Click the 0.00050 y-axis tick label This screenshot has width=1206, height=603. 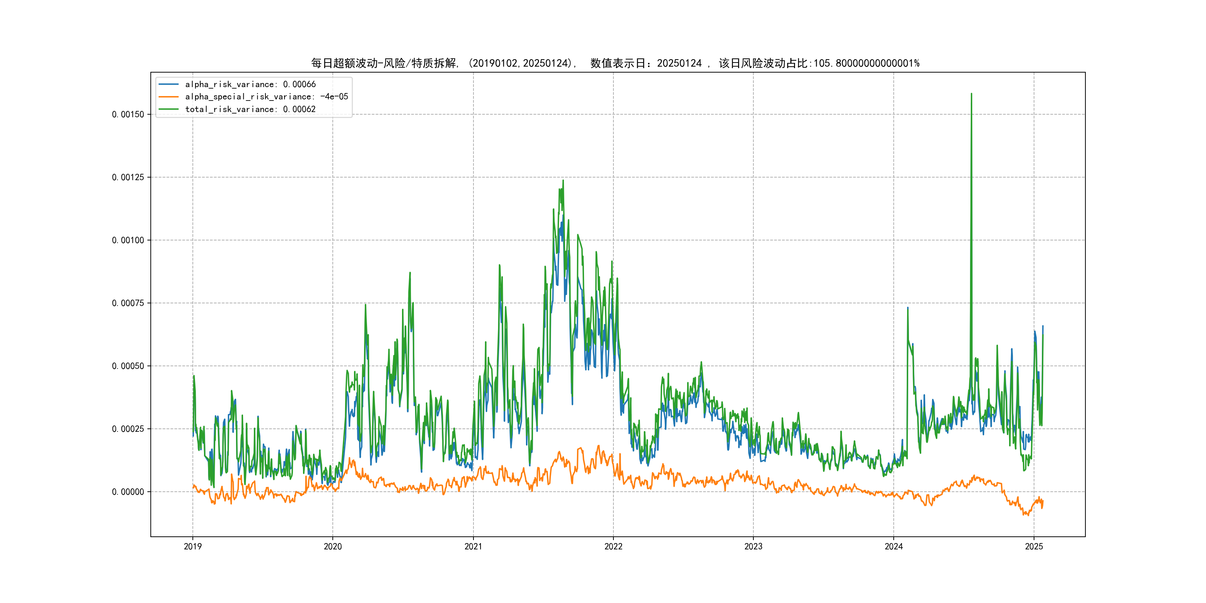point(128,366)
